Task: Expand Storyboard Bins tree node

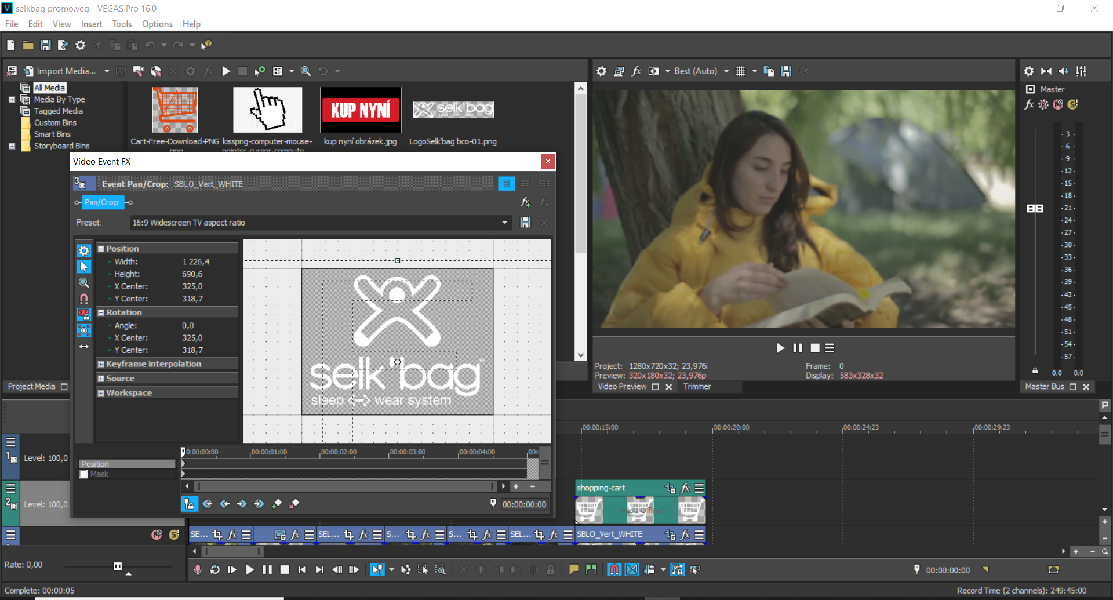Action: (12, 146)
